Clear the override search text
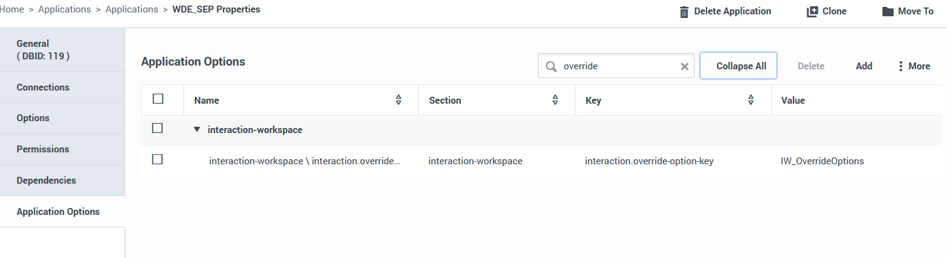947x258 pixels. (x=685, y=66)
